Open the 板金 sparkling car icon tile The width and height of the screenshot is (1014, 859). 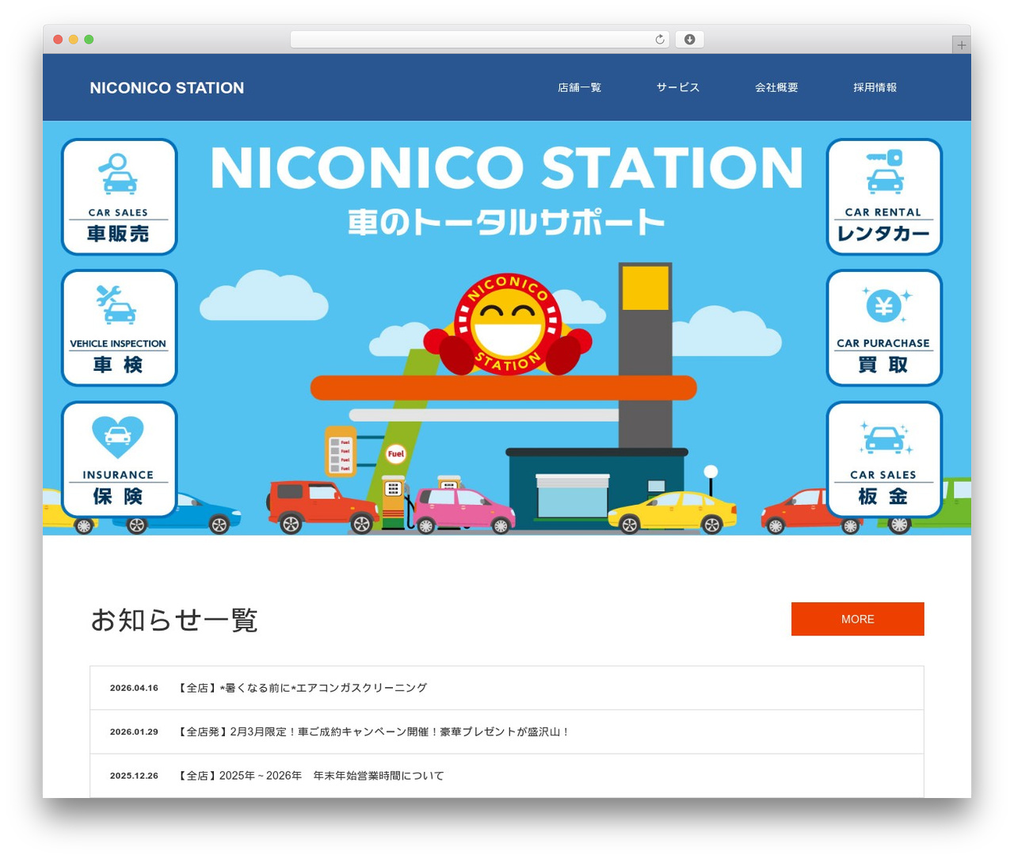[884, 460]
